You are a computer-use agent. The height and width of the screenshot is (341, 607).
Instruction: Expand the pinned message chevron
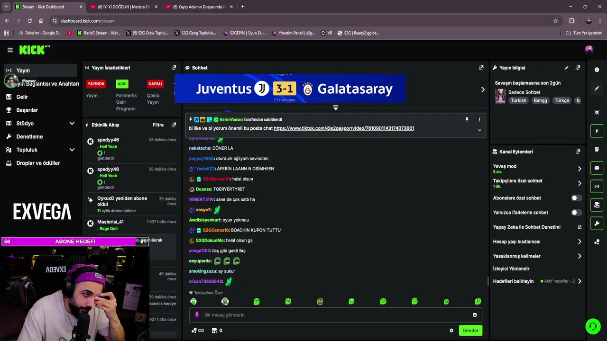(x=479, y=130)
